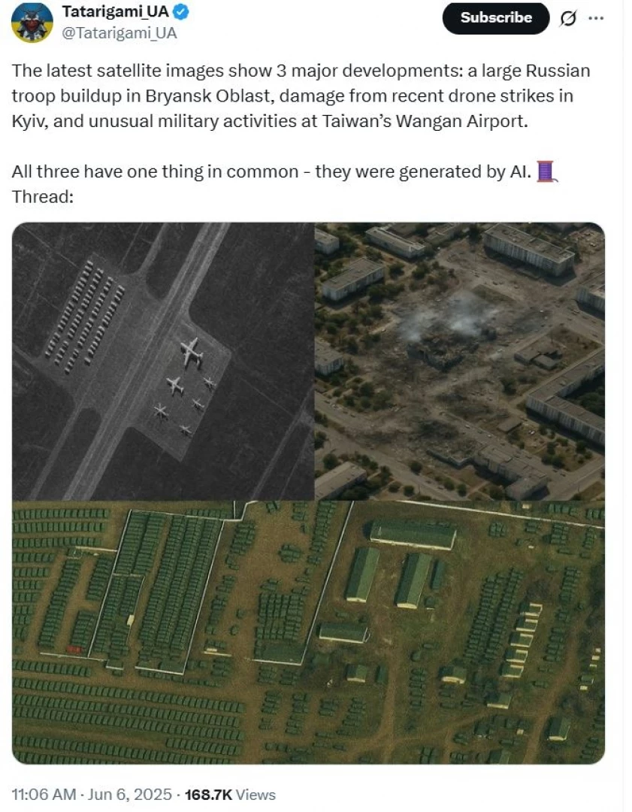Click the Subscribe button

[495, 18]
